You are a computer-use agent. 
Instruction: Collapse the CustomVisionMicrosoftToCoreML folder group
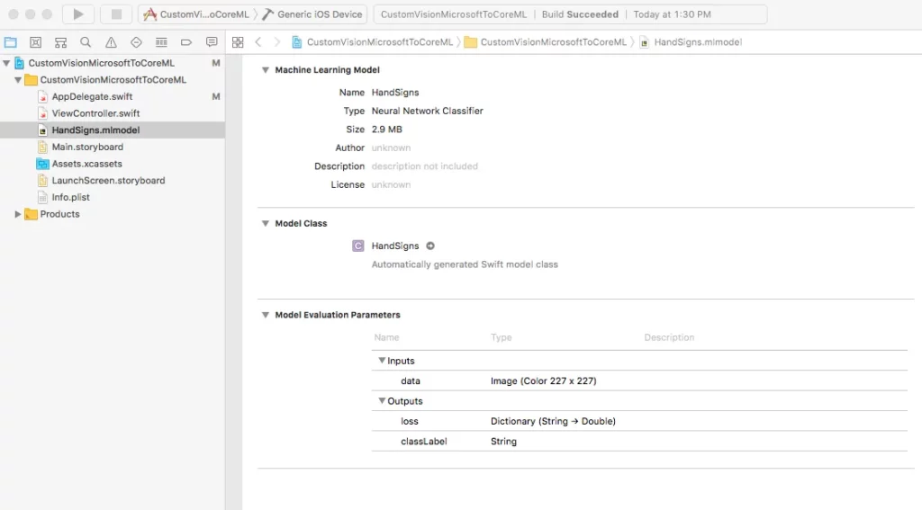18,80
